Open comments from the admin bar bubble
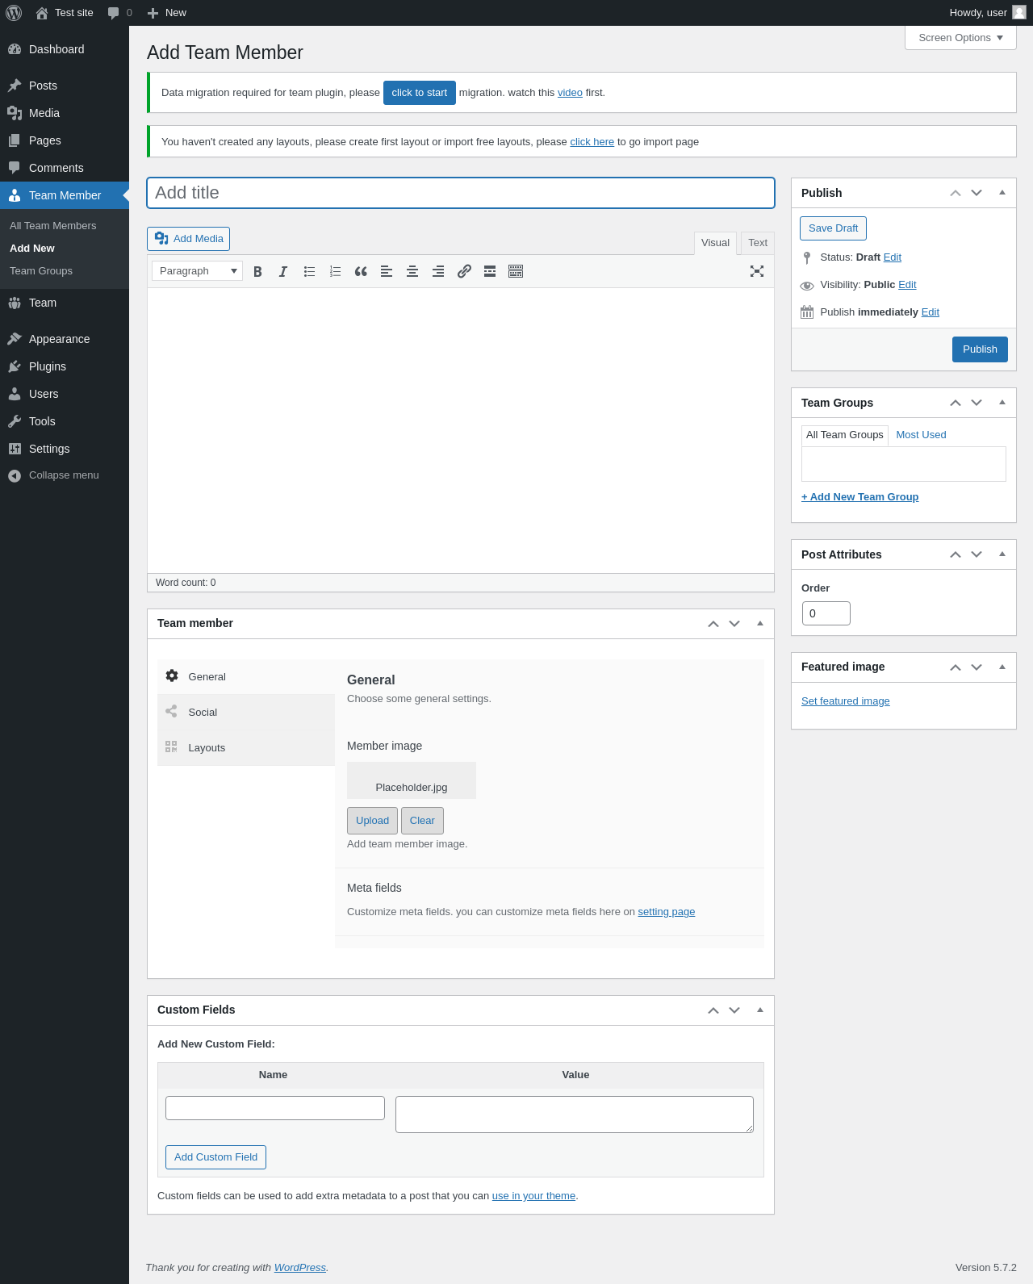This screenshot has width=1033, height=1284. pyautogui.click(x=119, y=13)
